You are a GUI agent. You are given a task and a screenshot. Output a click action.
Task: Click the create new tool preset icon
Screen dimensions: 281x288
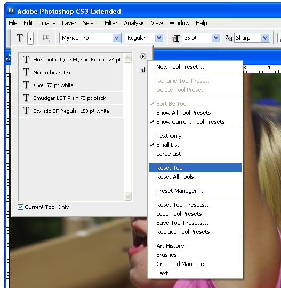pos(142,69)
